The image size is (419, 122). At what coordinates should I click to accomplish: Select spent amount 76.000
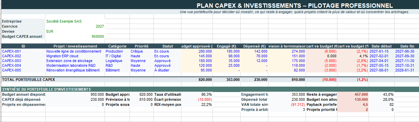(x=254, y=56)
